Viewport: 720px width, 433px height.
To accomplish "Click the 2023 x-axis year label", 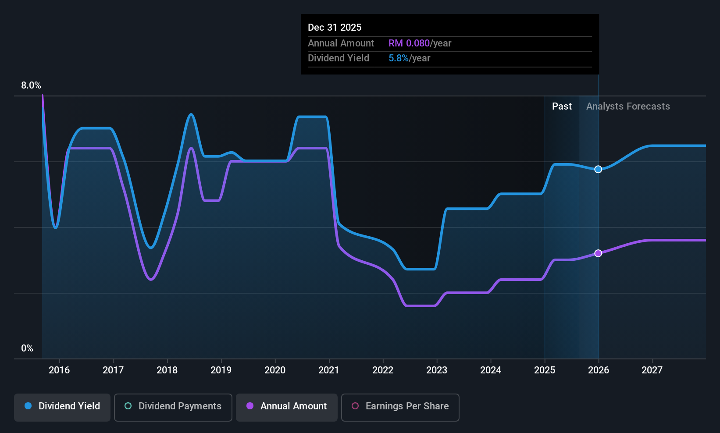I will click(x=437, y=370).
